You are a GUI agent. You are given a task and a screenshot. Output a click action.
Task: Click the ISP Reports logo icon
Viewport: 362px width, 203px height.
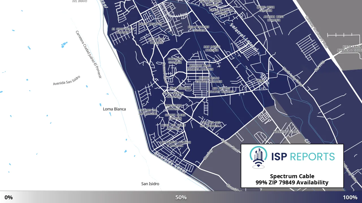tap(258, 157)
